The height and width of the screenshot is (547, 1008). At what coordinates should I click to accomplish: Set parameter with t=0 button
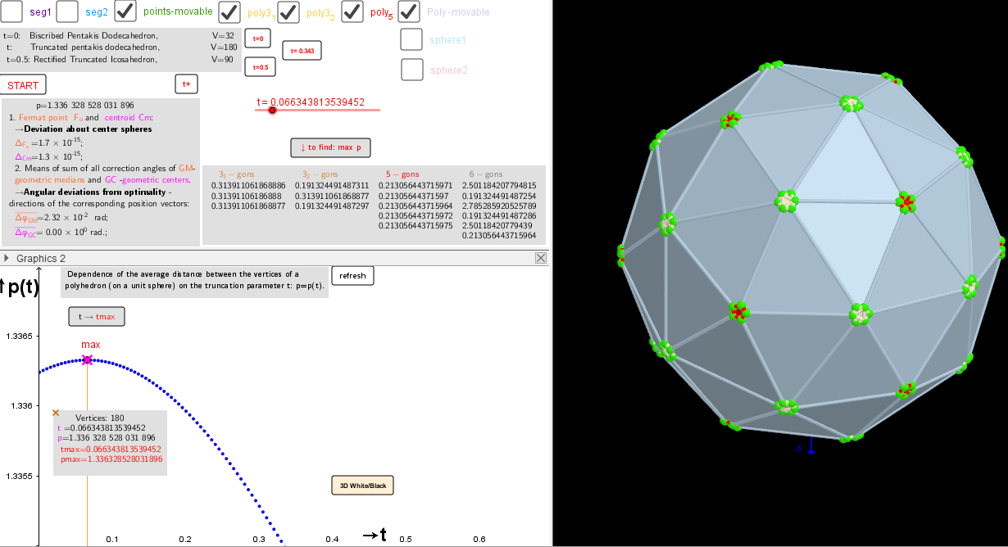point(257,38)
